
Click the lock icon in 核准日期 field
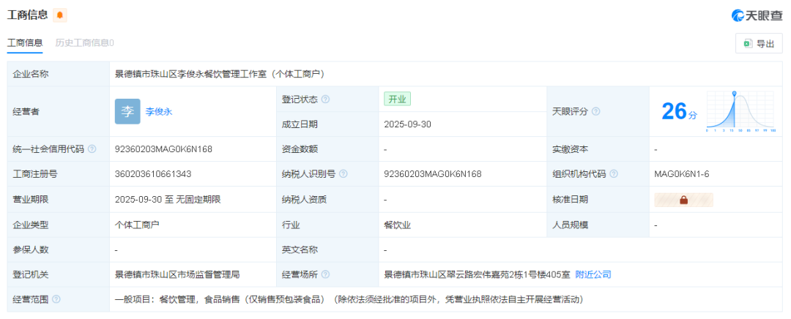pos(683,200)
